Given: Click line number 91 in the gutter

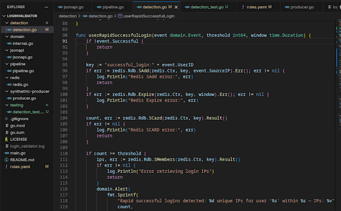Looking at the screenshot, I should coord(65,41).
